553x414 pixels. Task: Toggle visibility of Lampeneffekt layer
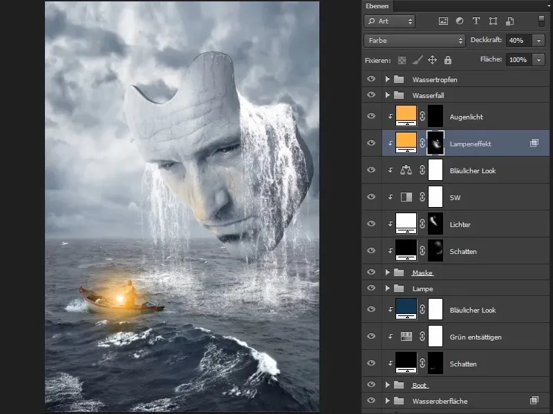(x=371, y=143)
